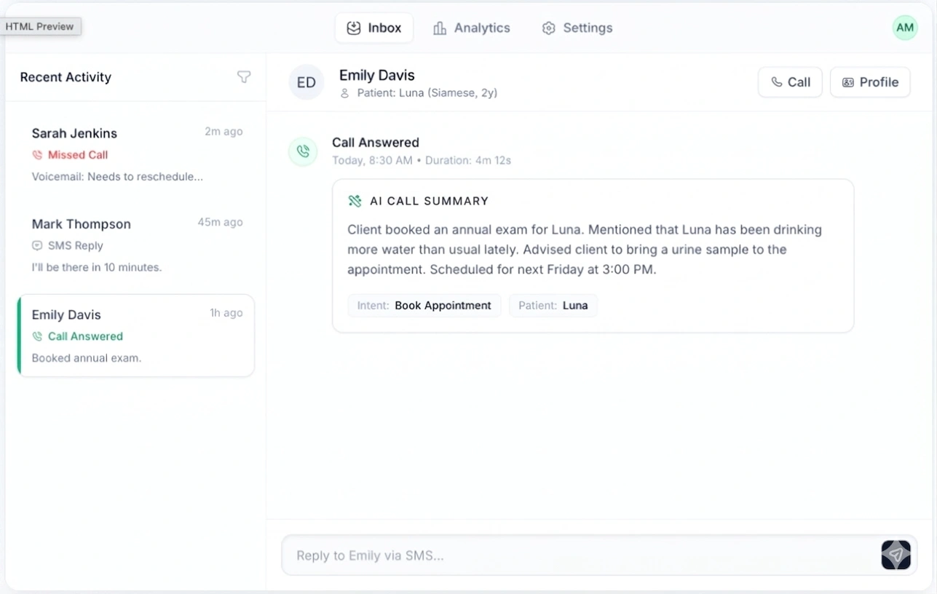Switch to the Analytics tab

[x=471, y=28]
